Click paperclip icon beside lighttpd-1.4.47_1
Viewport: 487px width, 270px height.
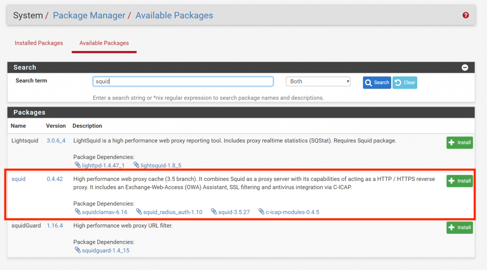tap(78, 165)
